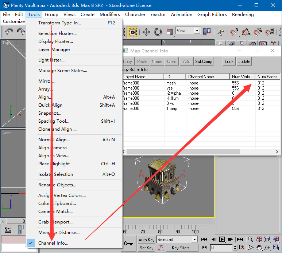Image resolution: width=282 pixels, height=253 pixels.
Task: Open the Modify command panel tab
Action: tap(231, 44)
